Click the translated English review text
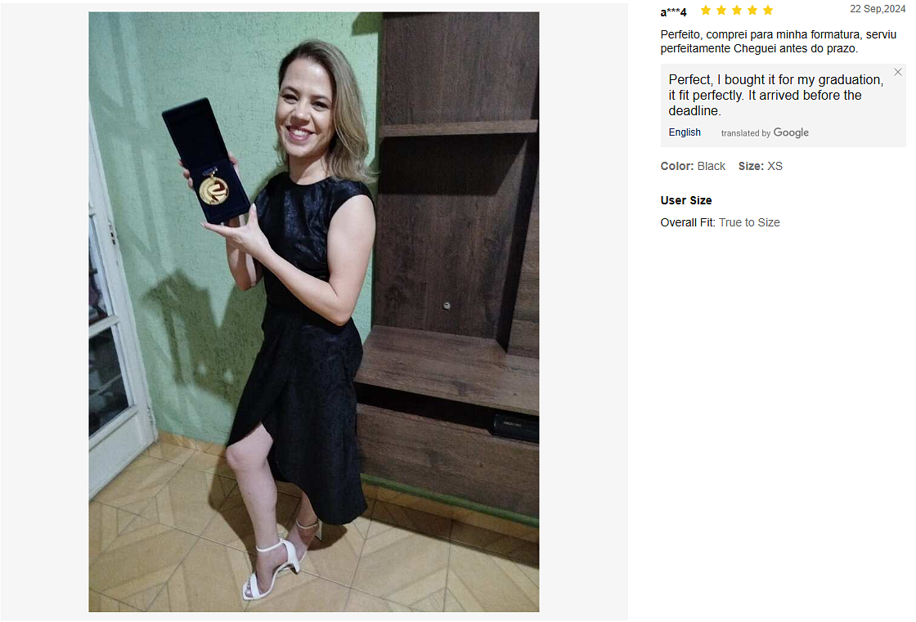 point(775,95)
